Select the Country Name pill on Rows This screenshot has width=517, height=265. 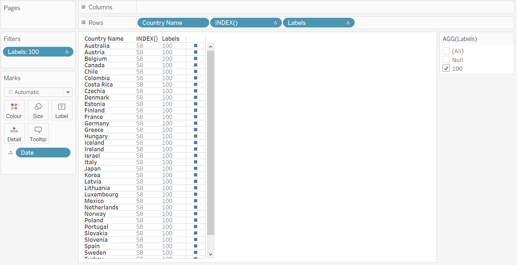173,23
